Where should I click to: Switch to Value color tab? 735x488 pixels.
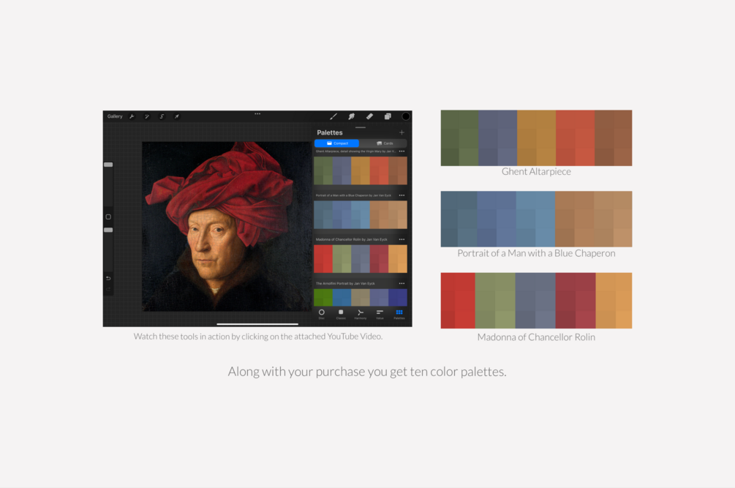[380, 314]
